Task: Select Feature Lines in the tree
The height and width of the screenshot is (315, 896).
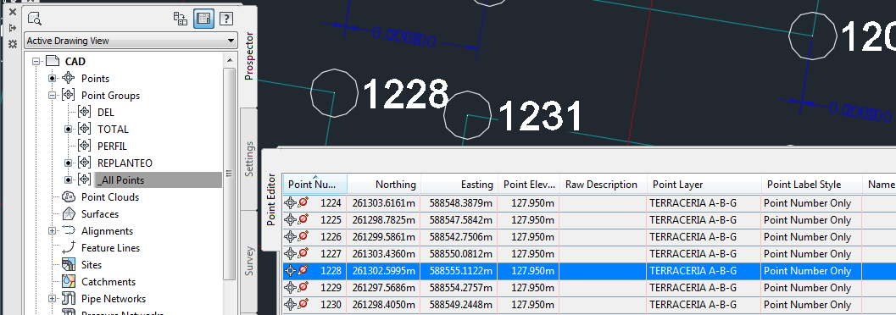Action: pyautogui.click(x=110, y=247)
